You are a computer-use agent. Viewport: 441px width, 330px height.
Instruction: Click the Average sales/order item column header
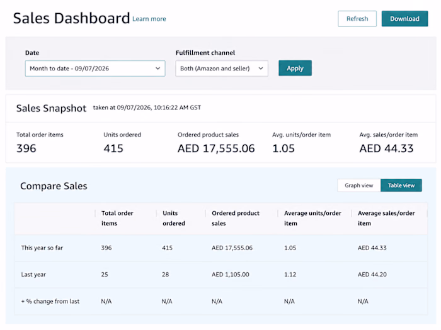pyautogui.click(x=386, y=218)
